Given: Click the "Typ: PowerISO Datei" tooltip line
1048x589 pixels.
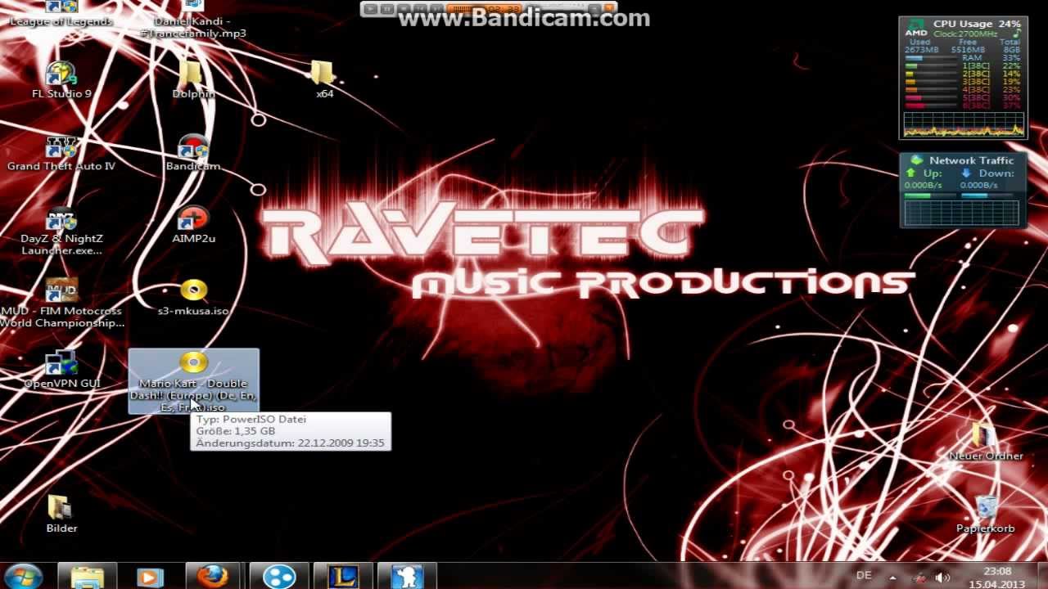Looking at the screenshot, I should 251,419.
